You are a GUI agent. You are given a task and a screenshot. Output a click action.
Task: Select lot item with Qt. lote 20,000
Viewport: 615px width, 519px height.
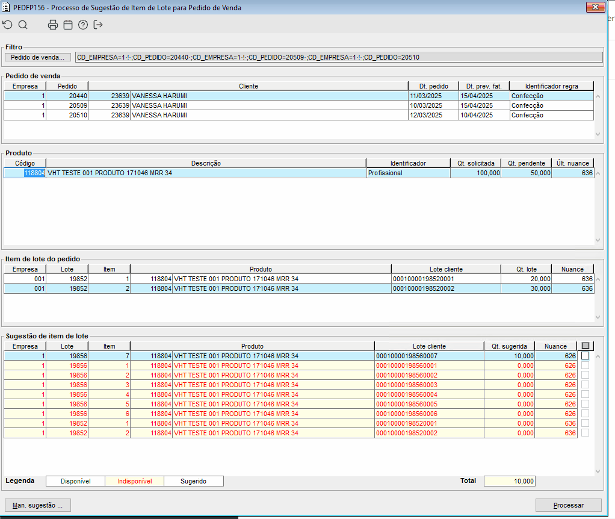click(x=298, y=279)
